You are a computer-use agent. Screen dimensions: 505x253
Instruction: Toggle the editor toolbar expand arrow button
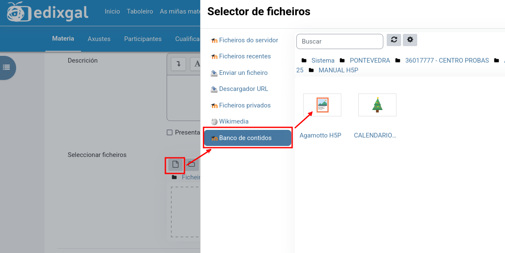(179, 64)
